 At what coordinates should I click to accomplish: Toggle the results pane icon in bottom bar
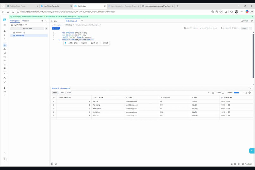pyautogui.click(x=56, y=164)
